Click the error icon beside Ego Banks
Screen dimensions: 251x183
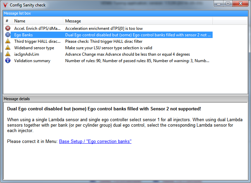pyautogui.click(x=8, y=35)
